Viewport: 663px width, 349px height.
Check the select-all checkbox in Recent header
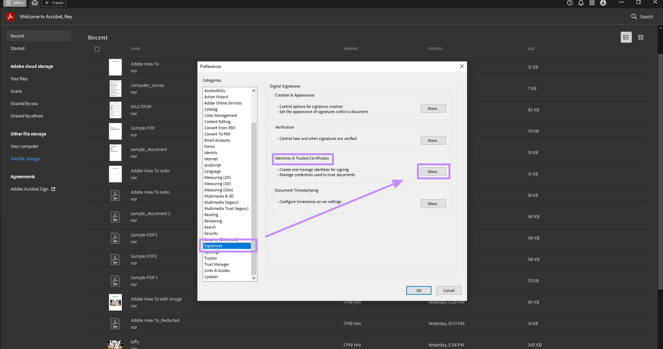tap(97, 49)
